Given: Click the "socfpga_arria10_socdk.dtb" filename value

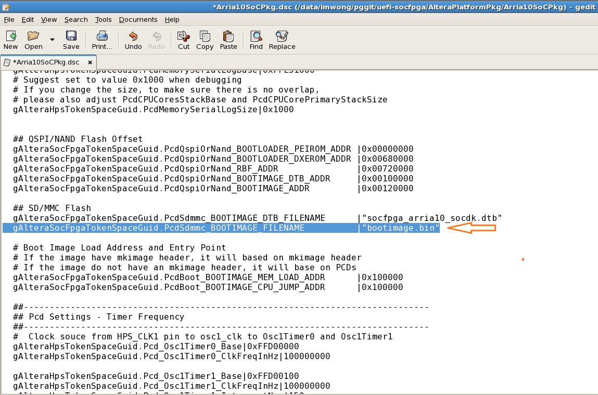Looking at the screenshot, I should 432,218.
